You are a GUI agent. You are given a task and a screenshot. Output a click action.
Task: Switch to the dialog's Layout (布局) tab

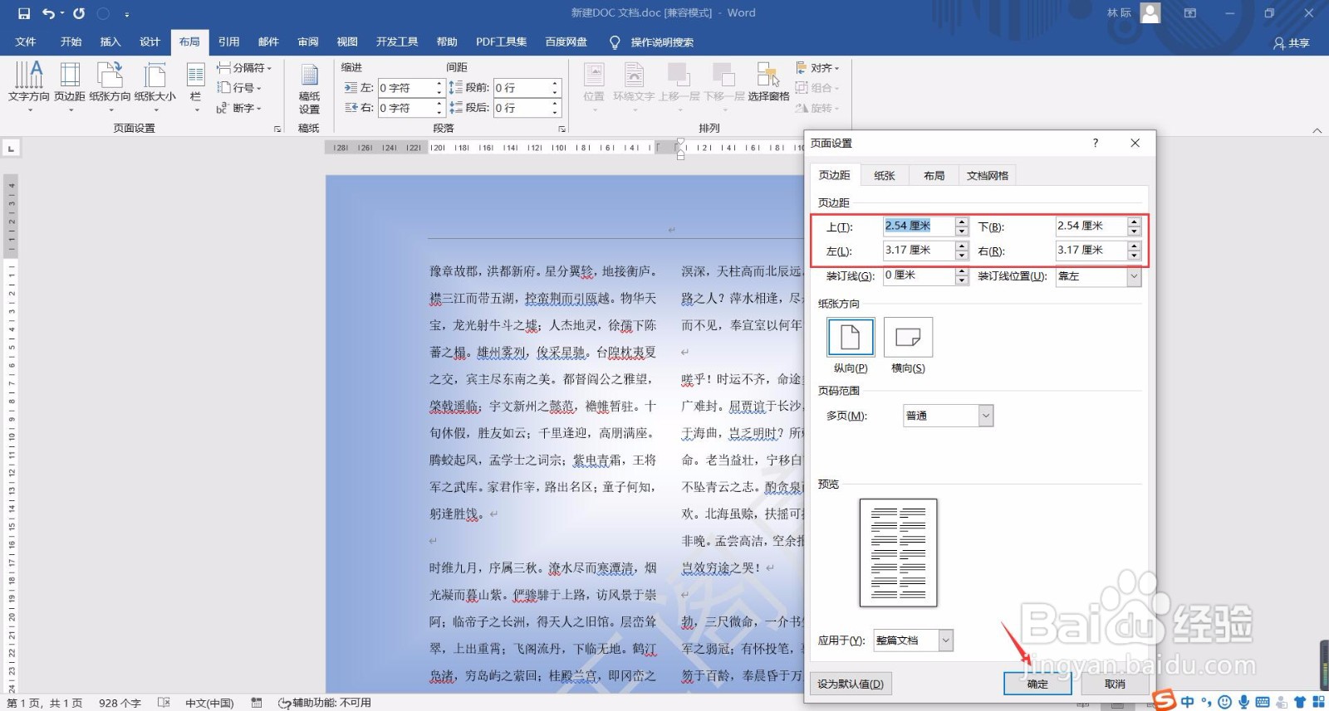click(x=934, y=176)
